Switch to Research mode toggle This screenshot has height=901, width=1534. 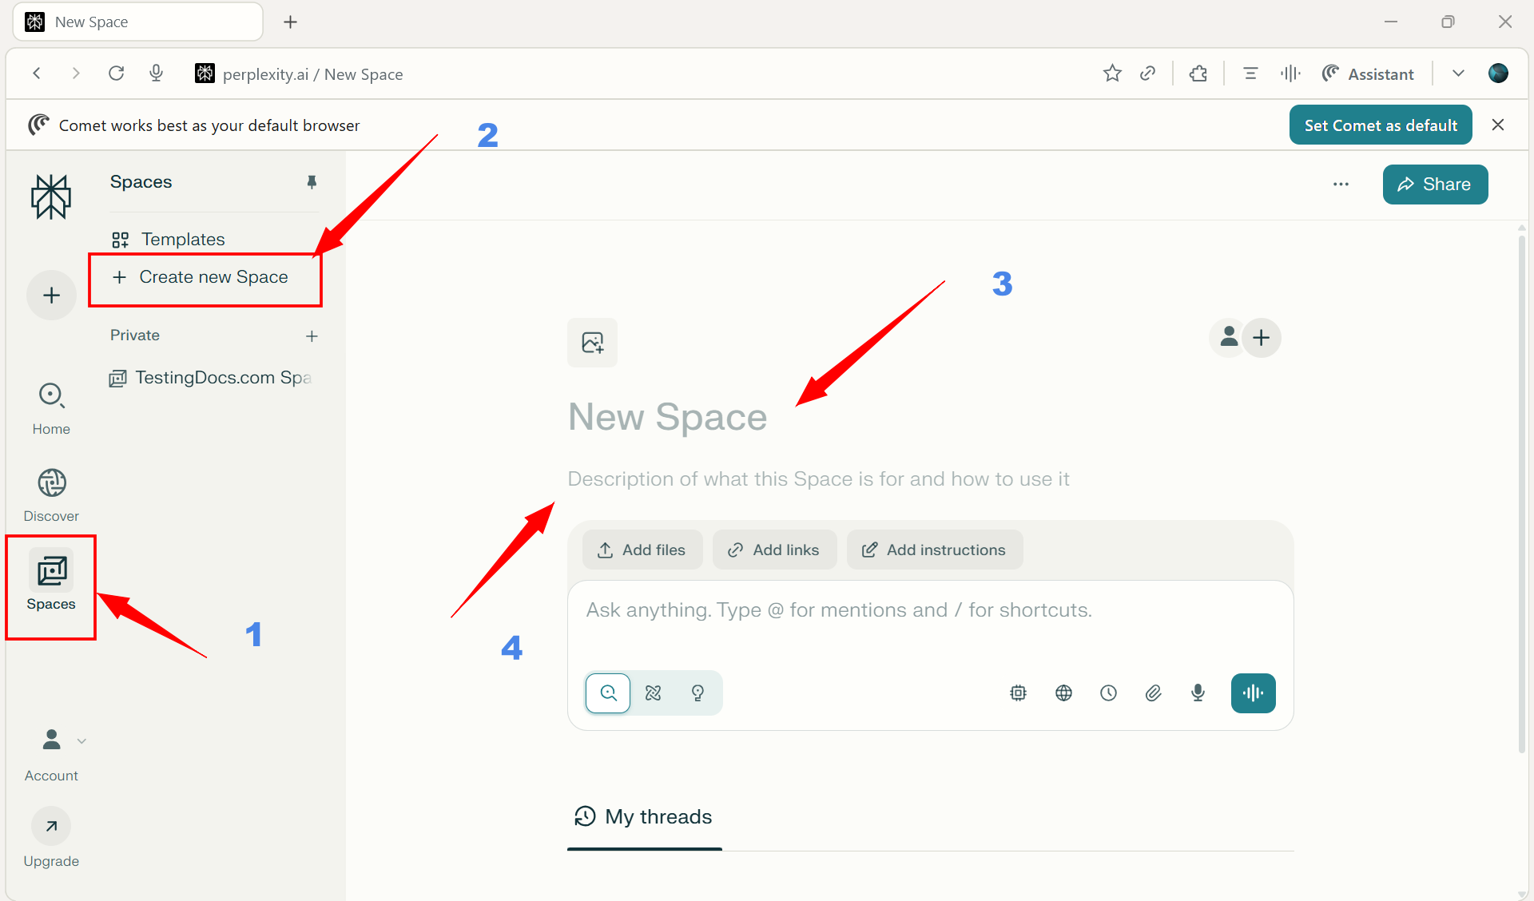(x=653, y=693)
